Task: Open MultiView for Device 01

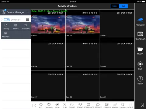Action: pos(6,35)
